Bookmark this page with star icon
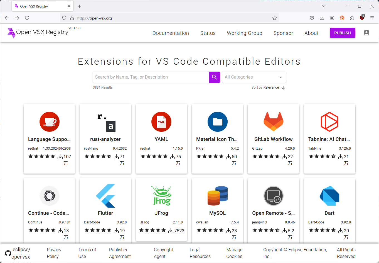379x263 pixels. click(x=275, y=18)
